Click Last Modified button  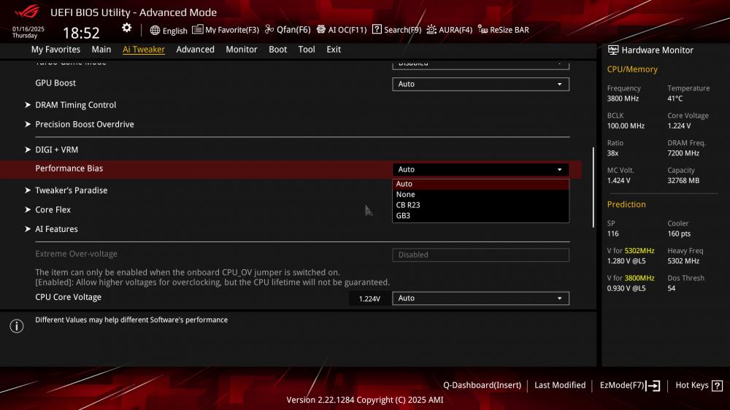(560, 385)
